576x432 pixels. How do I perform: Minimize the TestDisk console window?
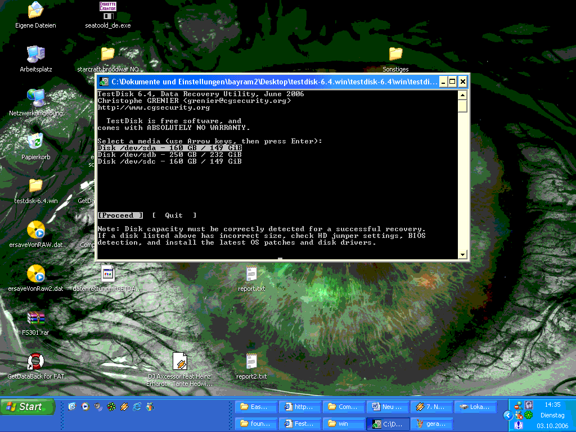click(x=443, y=82)
